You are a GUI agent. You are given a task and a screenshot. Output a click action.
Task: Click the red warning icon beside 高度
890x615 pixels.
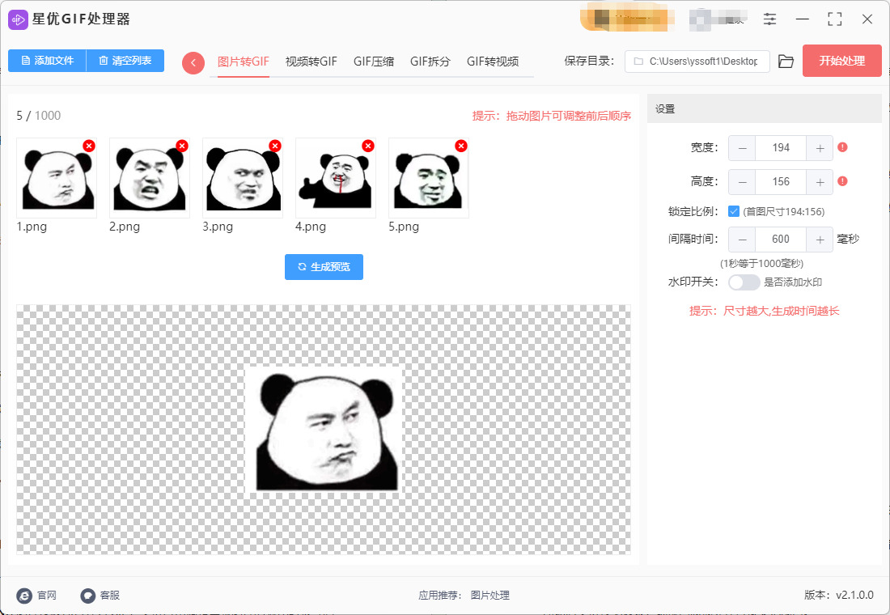(842, 181)
